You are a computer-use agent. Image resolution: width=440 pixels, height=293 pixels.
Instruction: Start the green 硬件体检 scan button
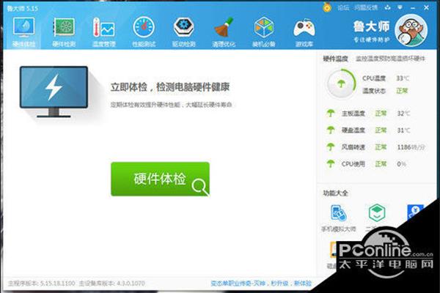tap(160, 179)
